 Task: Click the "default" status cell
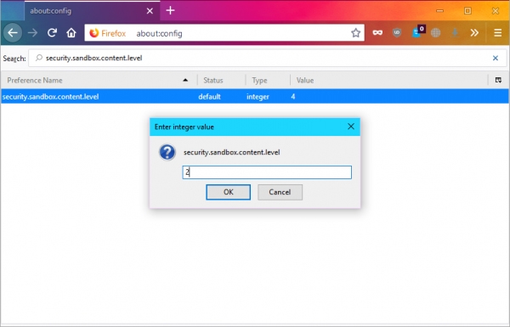pyautogui.click(x=209, y=97)
